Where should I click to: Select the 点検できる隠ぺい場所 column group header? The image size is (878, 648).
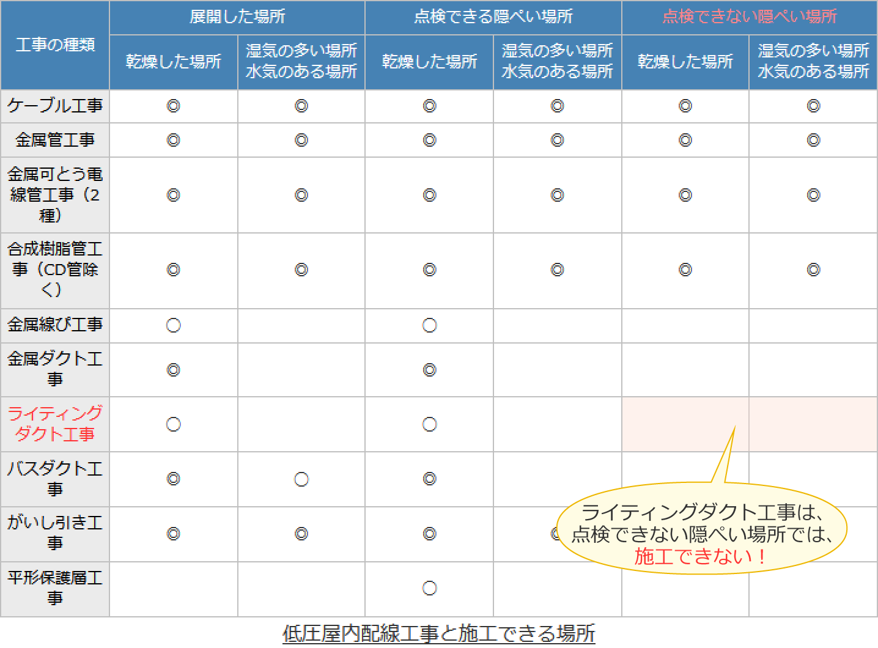click(x=493, y=17)
